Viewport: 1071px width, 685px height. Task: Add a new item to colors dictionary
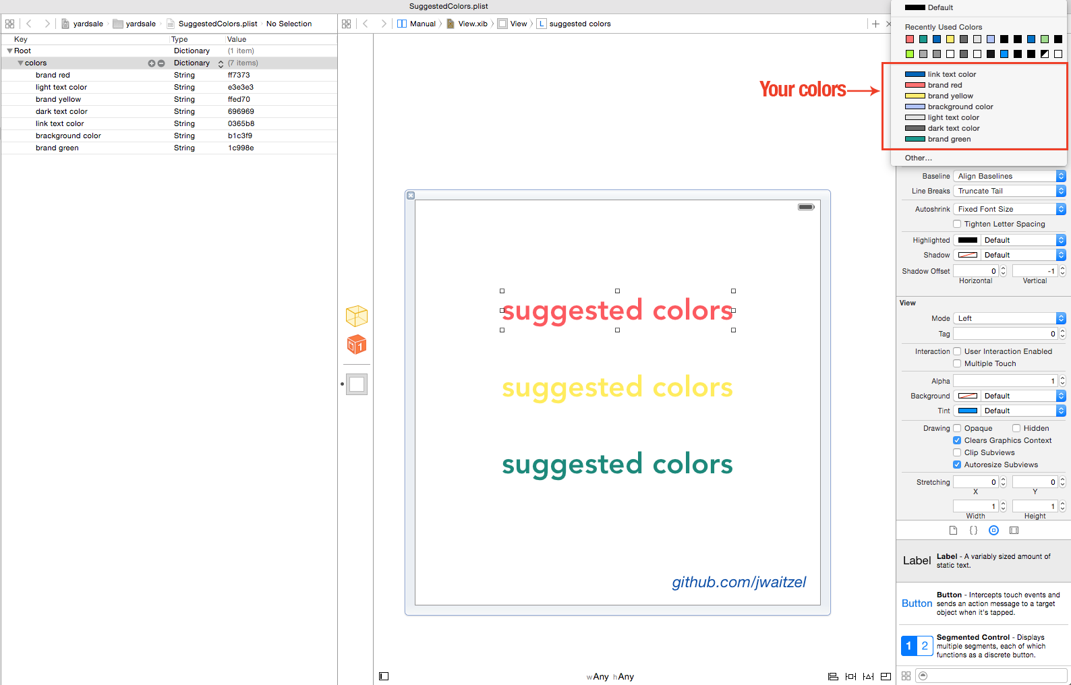point(152,63)
